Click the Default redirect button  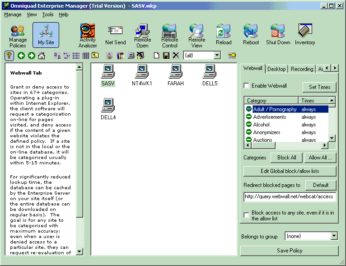321,185
